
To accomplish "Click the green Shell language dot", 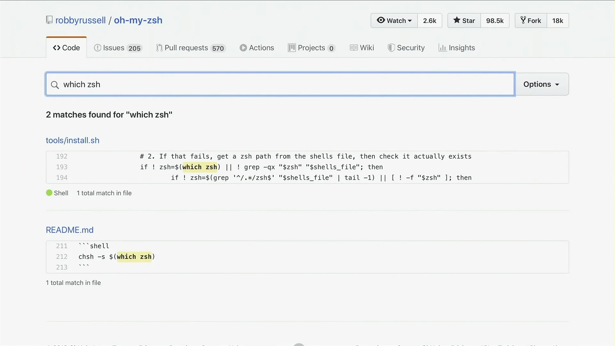I will click(x=49, y=193).
